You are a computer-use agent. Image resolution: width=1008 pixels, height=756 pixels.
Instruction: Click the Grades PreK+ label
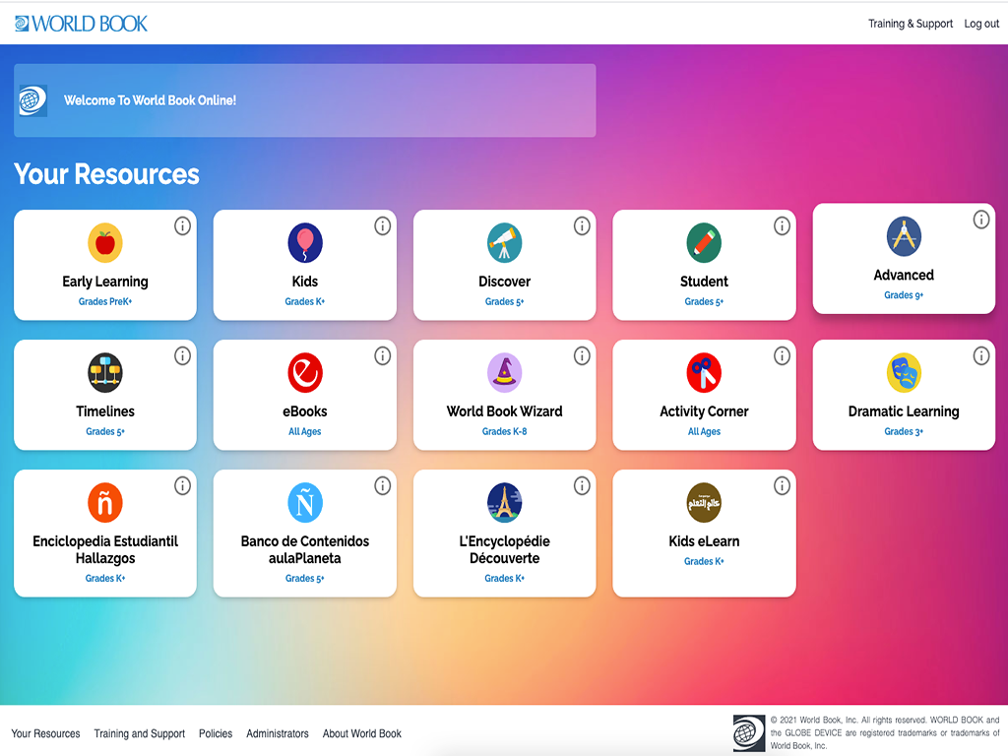pos(104,301)
